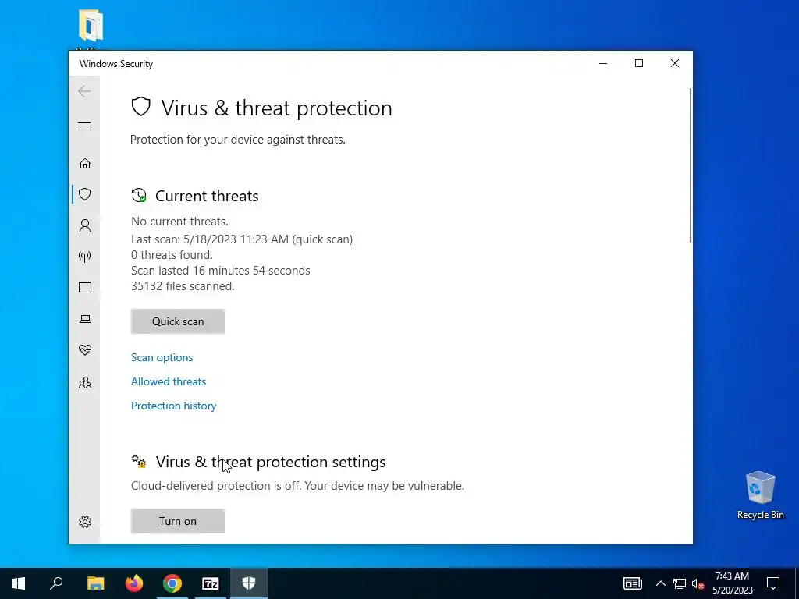Click 'Cloud-delivered protection is off' message

click(x=297, y=486)
